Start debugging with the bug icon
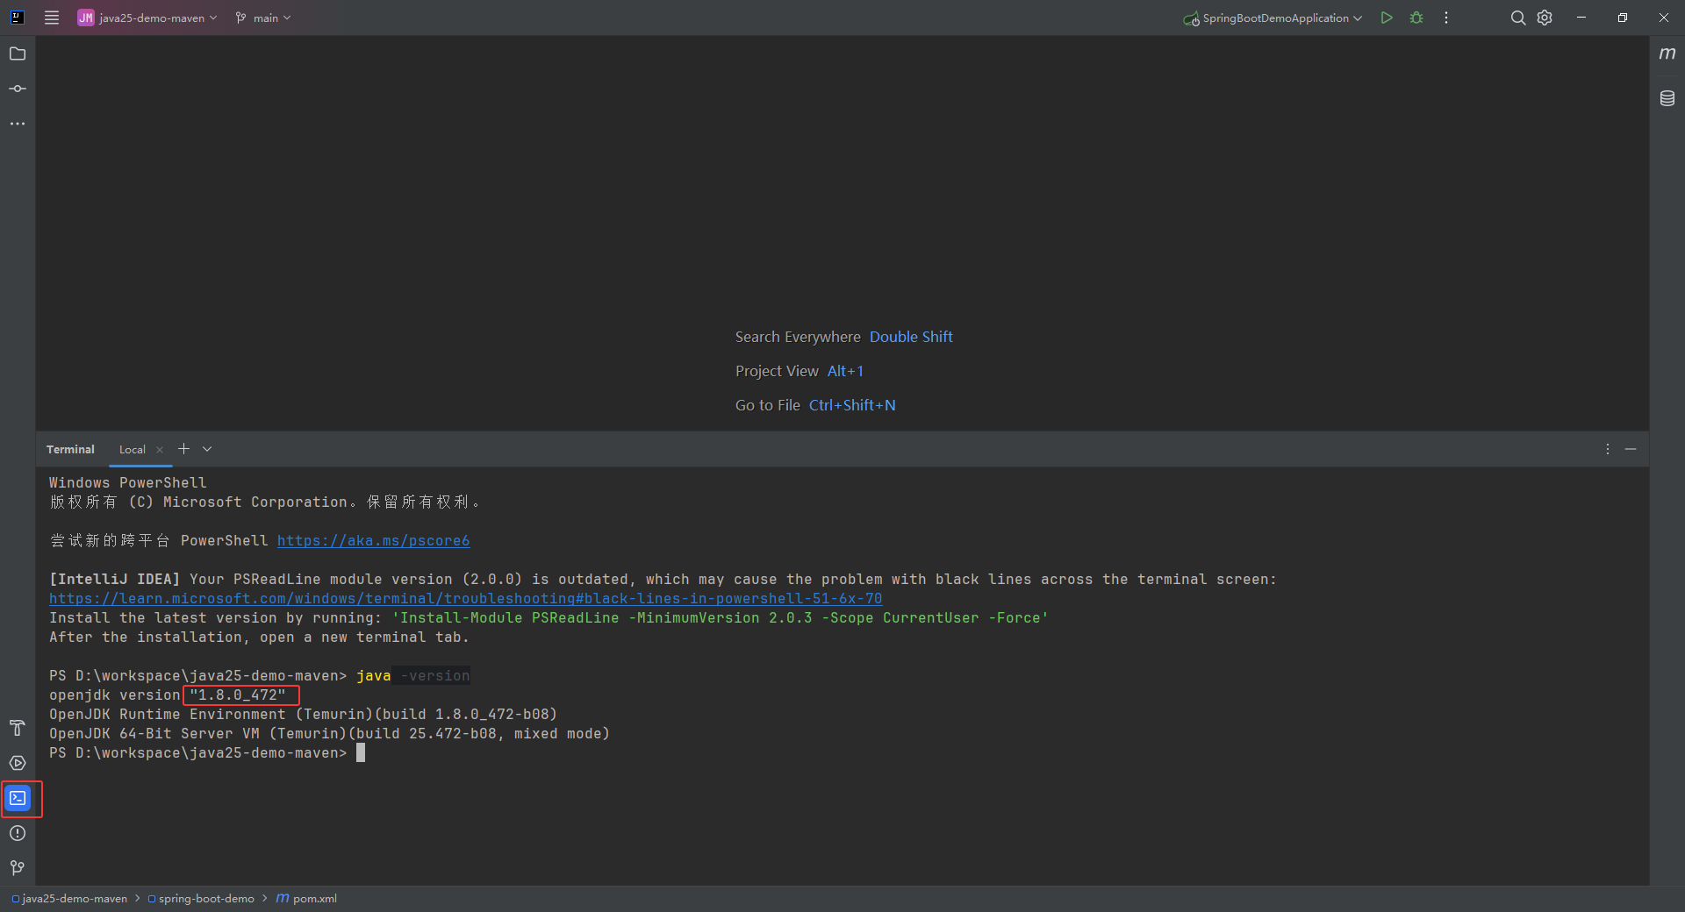Screen dimensions: 1685x912 (x=1416, y=18)
